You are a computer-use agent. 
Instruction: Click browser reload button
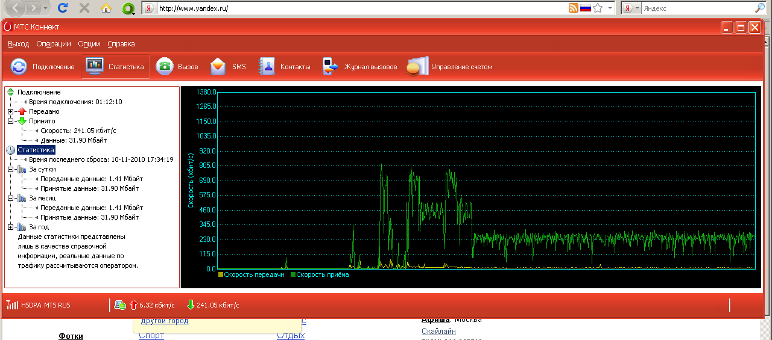[x=62, y=8]
